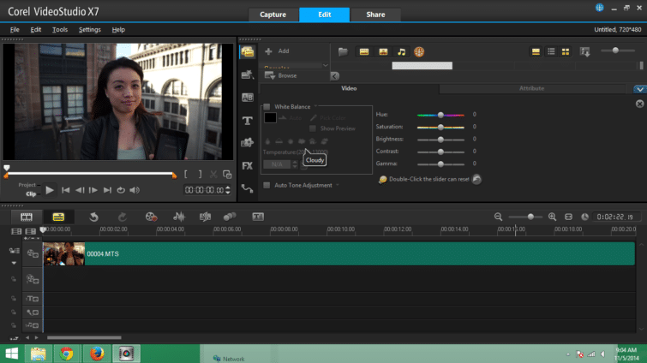The width and height of the screenshot is (647, 363).
Task: Adjust the Hue slider
Action: pyautogui.click(x=440, y=115)
